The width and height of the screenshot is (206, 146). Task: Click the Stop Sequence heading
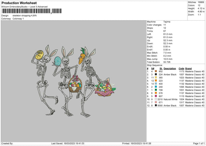[x=155, y=65]
